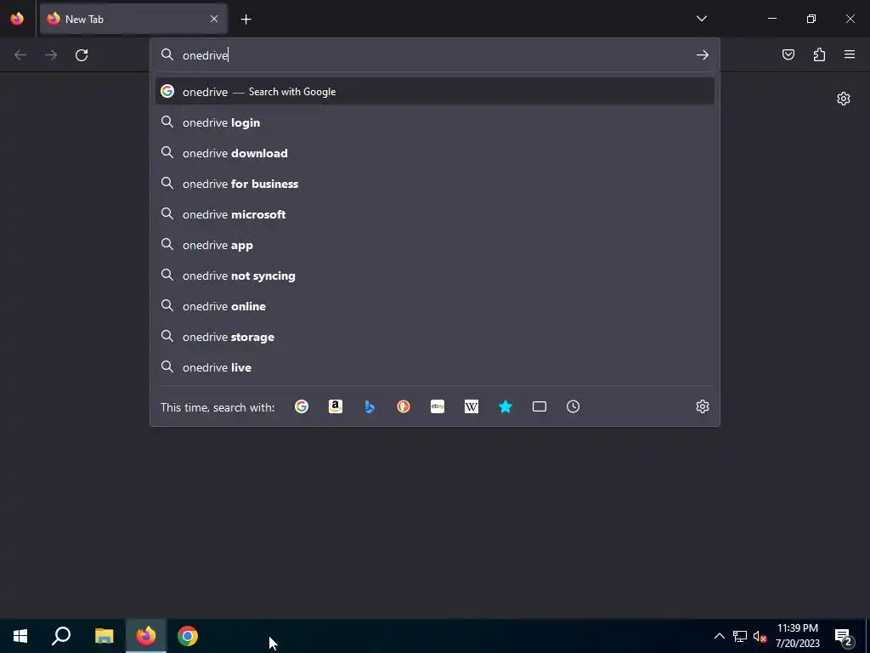
Task: Select suggestion 'onedrive online'
Action: tap(434, 306)
